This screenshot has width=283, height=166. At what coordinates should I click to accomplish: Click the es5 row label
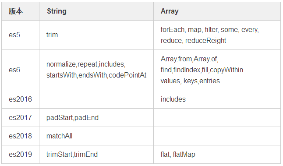14,35
